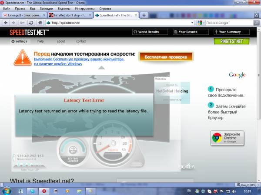This screenshot has height=195, width=261.
Task: Open the Правка menu
Action: click(x=20, y=9)
